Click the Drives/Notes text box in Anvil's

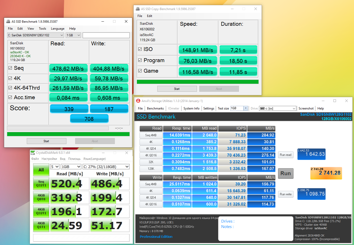[256, 229]
